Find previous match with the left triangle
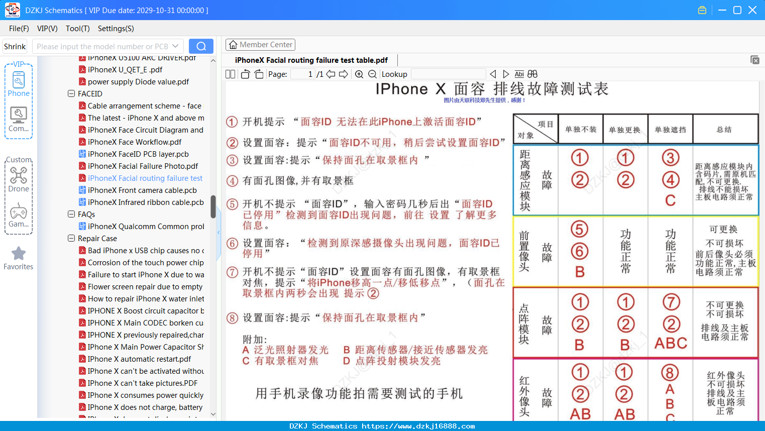This screenshot has height=431, width=765. pos(493,74)
